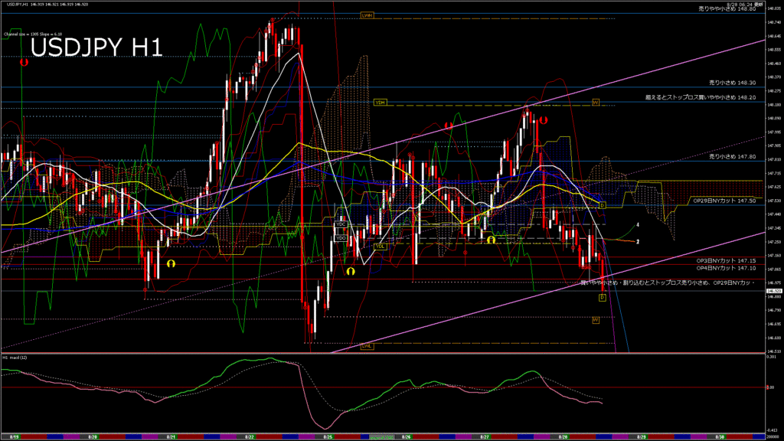The image size is (784, 441).
Task: Click the 146.600 price axis value
Action: click(x=775, y=338)
